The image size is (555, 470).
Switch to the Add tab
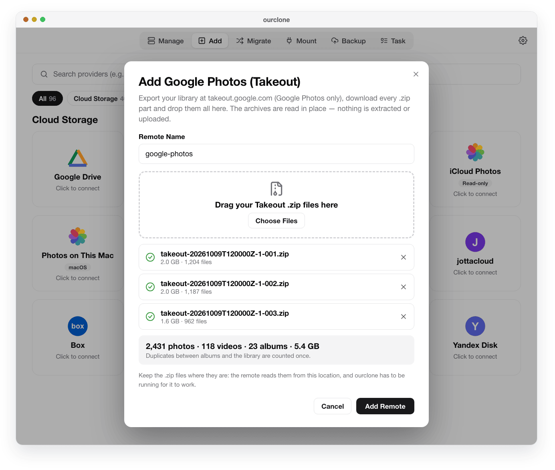[210, 41]
